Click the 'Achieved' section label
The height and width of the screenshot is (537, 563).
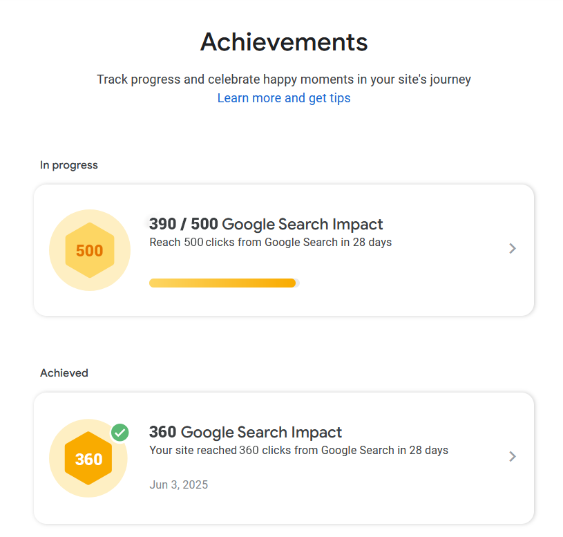pyautogui.click(x=64, y=373)
